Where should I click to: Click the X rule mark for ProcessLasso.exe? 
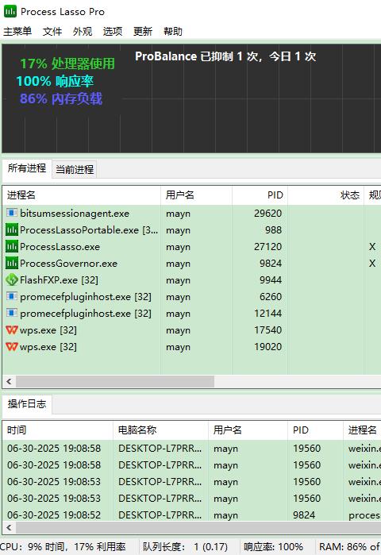pos(372,247)
